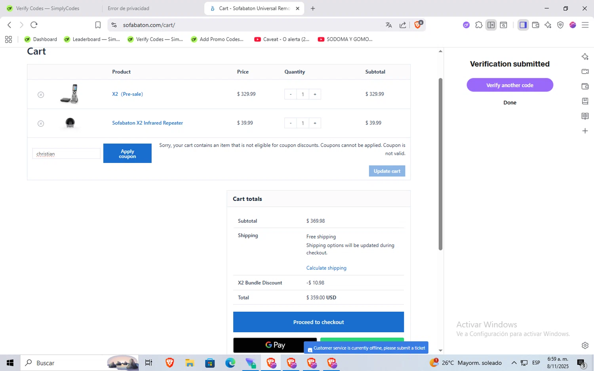Click Verify another code in sidebar
Viewport: 594px width, 371px height.
(510, 85)
